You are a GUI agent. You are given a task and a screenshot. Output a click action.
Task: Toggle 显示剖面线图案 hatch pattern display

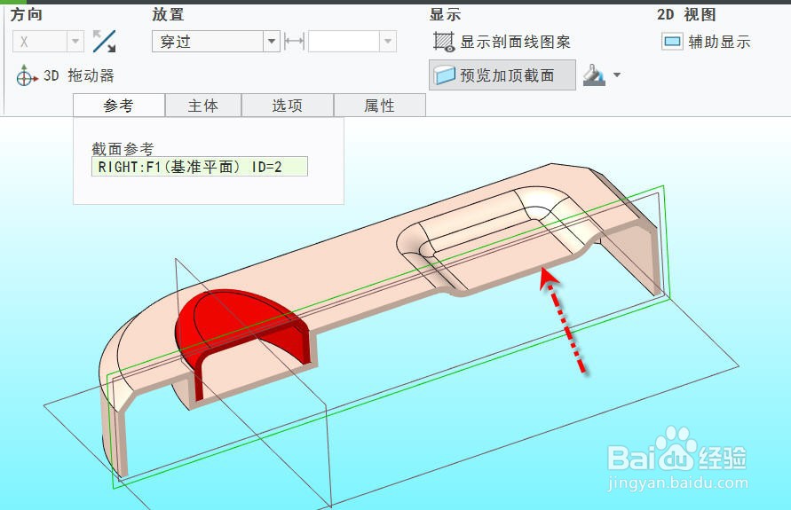(502, 42)
